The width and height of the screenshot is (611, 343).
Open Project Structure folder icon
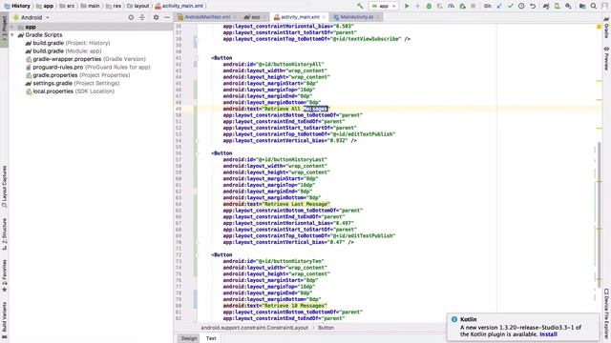[582, 6]
